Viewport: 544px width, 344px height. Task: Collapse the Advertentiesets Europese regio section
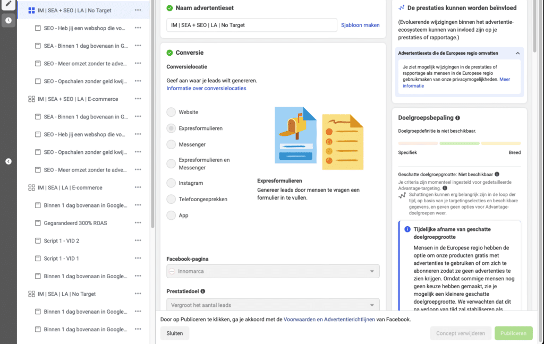coord(517,53)
